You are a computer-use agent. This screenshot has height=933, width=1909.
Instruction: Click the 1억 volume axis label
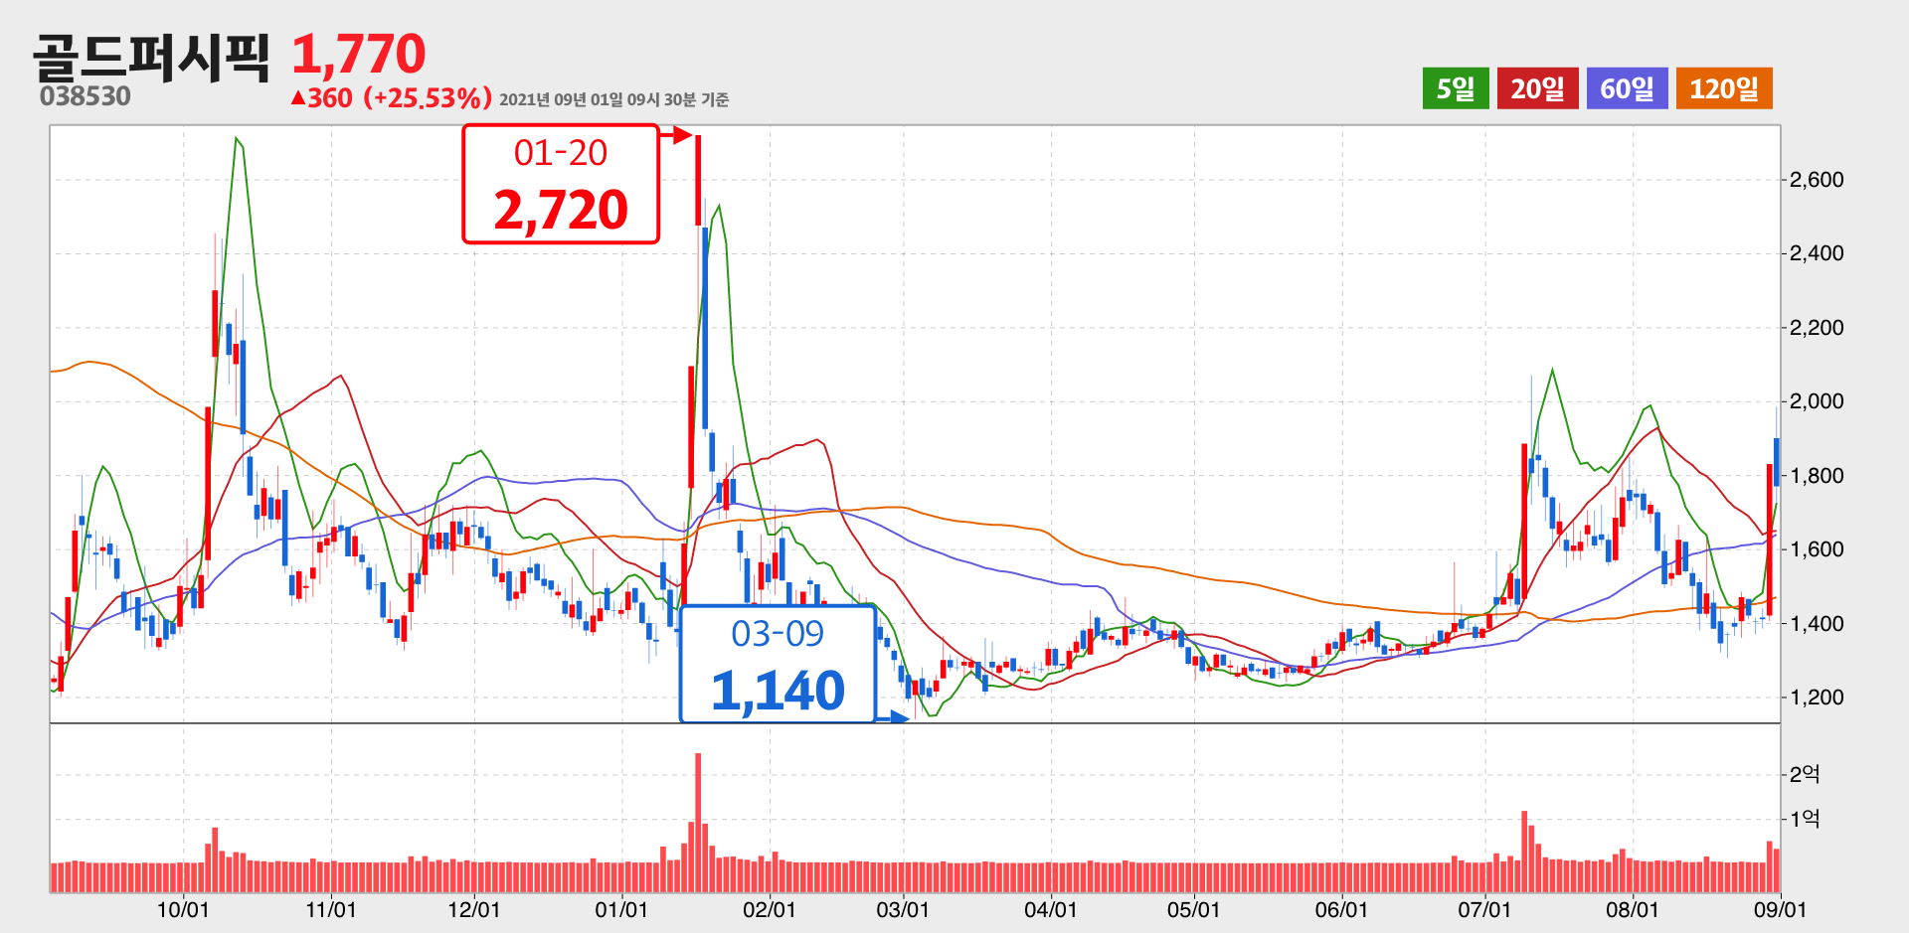1805,819
